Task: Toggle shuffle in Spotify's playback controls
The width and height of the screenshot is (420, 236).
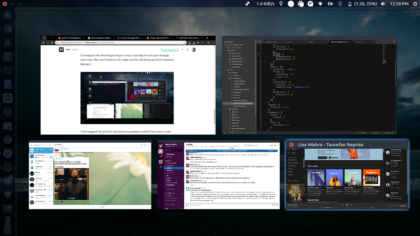Action: click(338, 205)
